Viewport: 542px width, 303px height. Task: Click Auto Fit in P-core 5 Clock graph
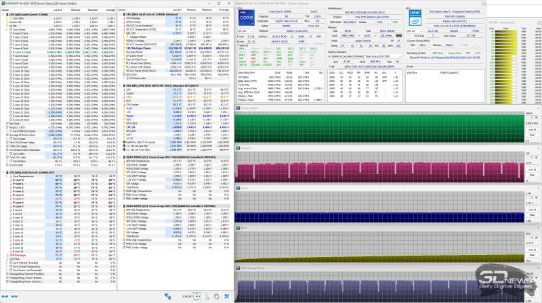[x=532, y=130]
